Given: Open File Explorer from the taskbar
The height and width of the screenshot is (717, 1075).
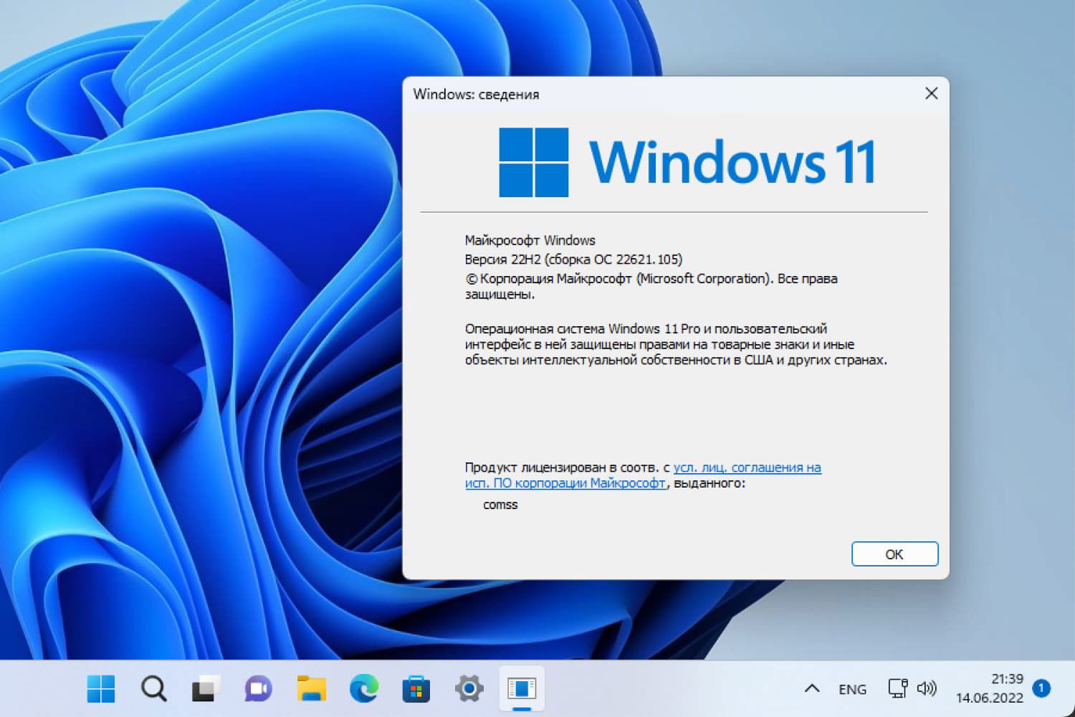Looking at the screenshot, I should click(311, 689).
